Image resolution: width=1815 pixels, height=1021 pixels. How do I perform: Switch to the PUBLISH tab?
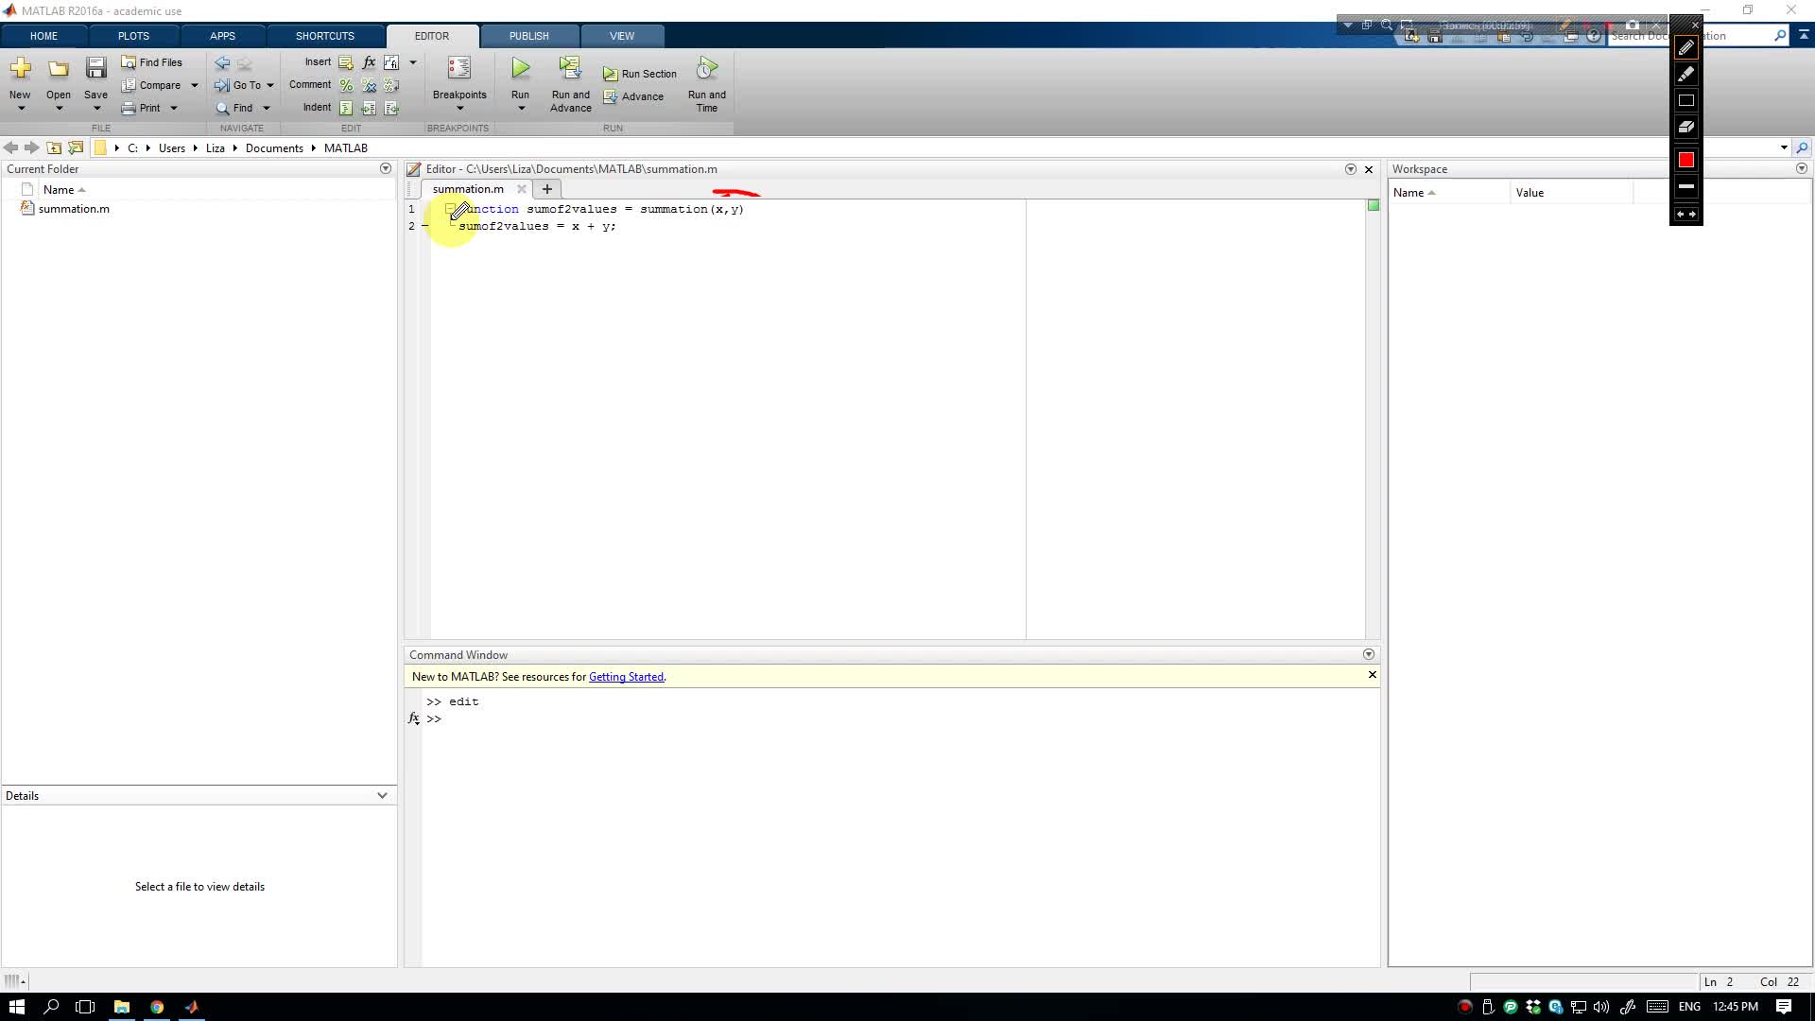point(528,36)
